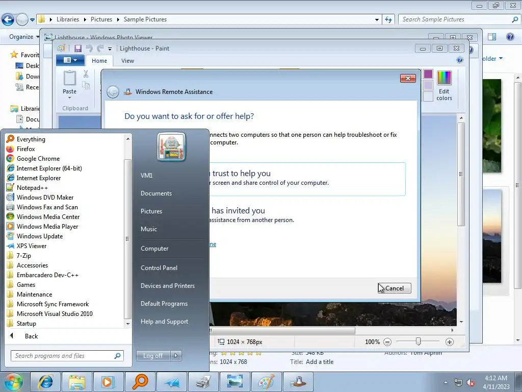The height and width of the screenshot is (392, 522).
Task: Click the Paint zoom slider handle
Action: click(x=418, y=341)
